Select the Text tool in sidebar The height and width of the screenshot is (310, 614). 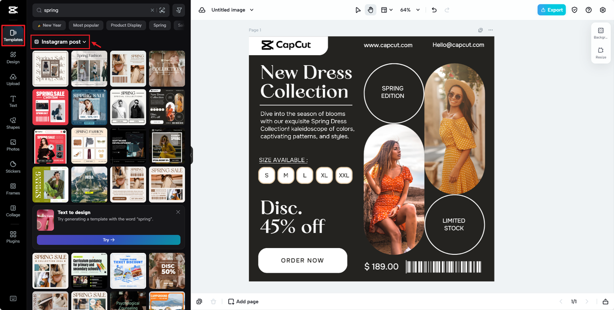click(13, 101)
